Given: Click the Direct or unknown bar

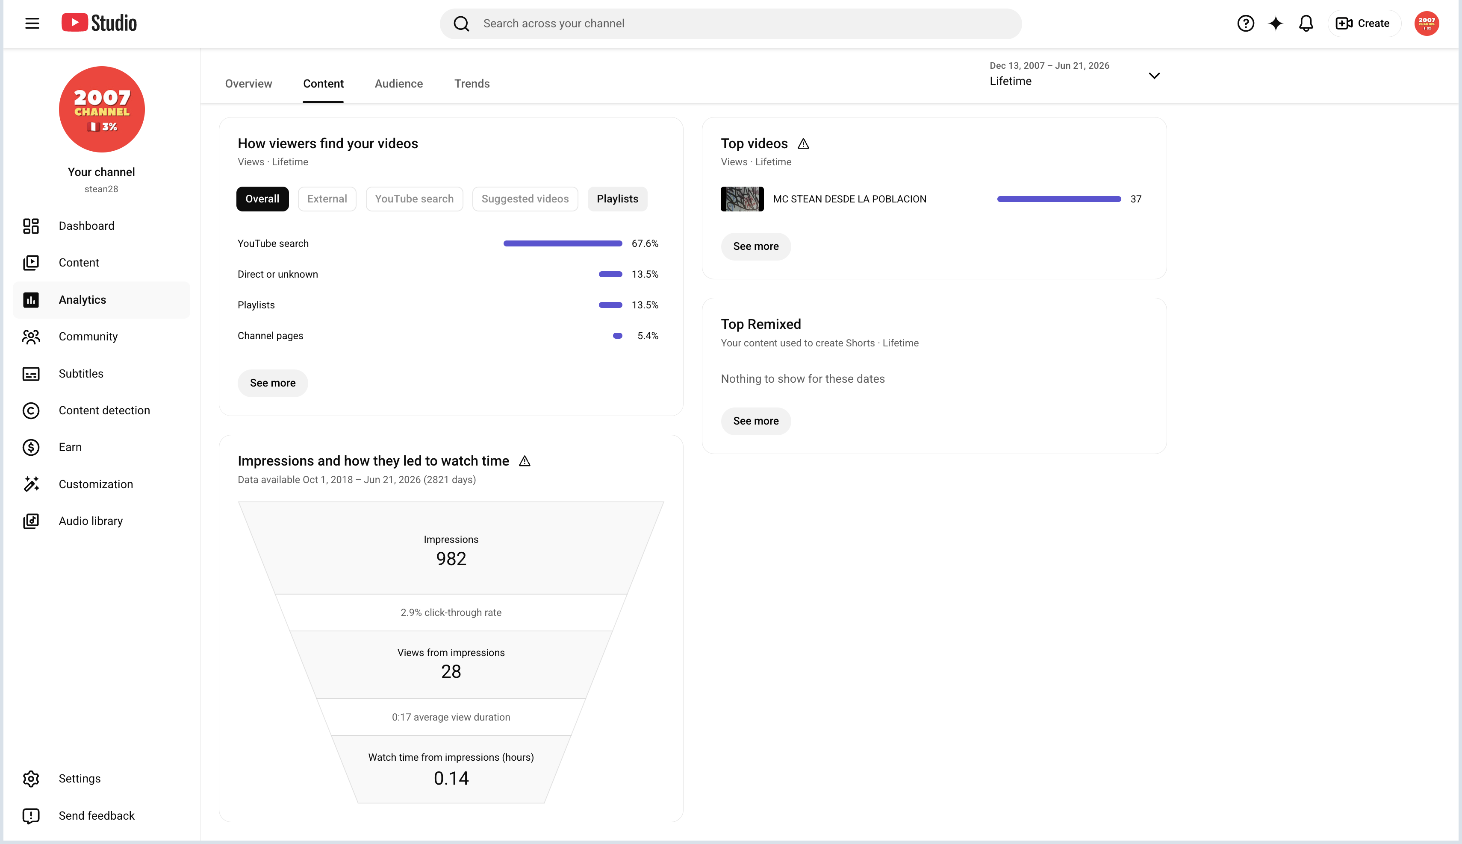Looking at the screenshot, I should 610,274.
